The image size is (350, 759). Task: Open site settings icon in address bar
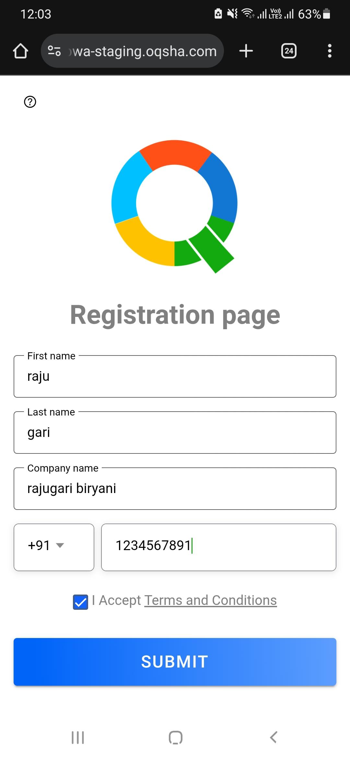(x=54, y=51)
